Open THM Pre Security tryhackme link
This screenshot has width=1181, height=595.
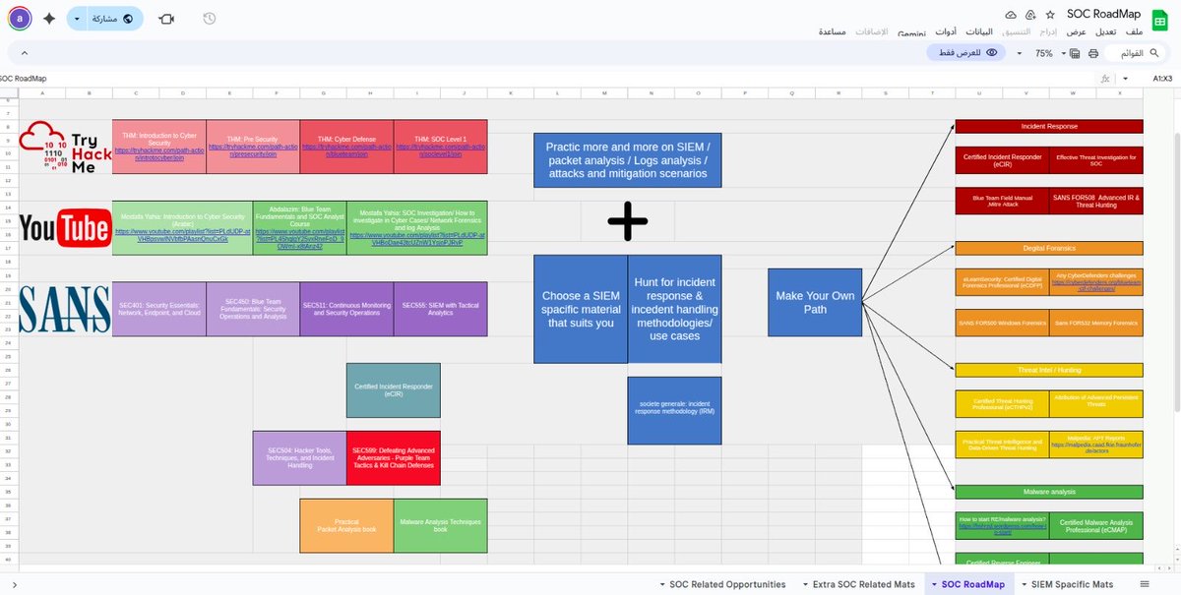(x=253, y=149)
